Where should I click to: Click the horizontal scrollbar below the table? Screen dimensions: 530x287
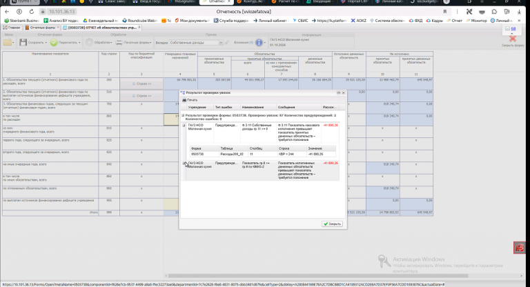(317, 276)
